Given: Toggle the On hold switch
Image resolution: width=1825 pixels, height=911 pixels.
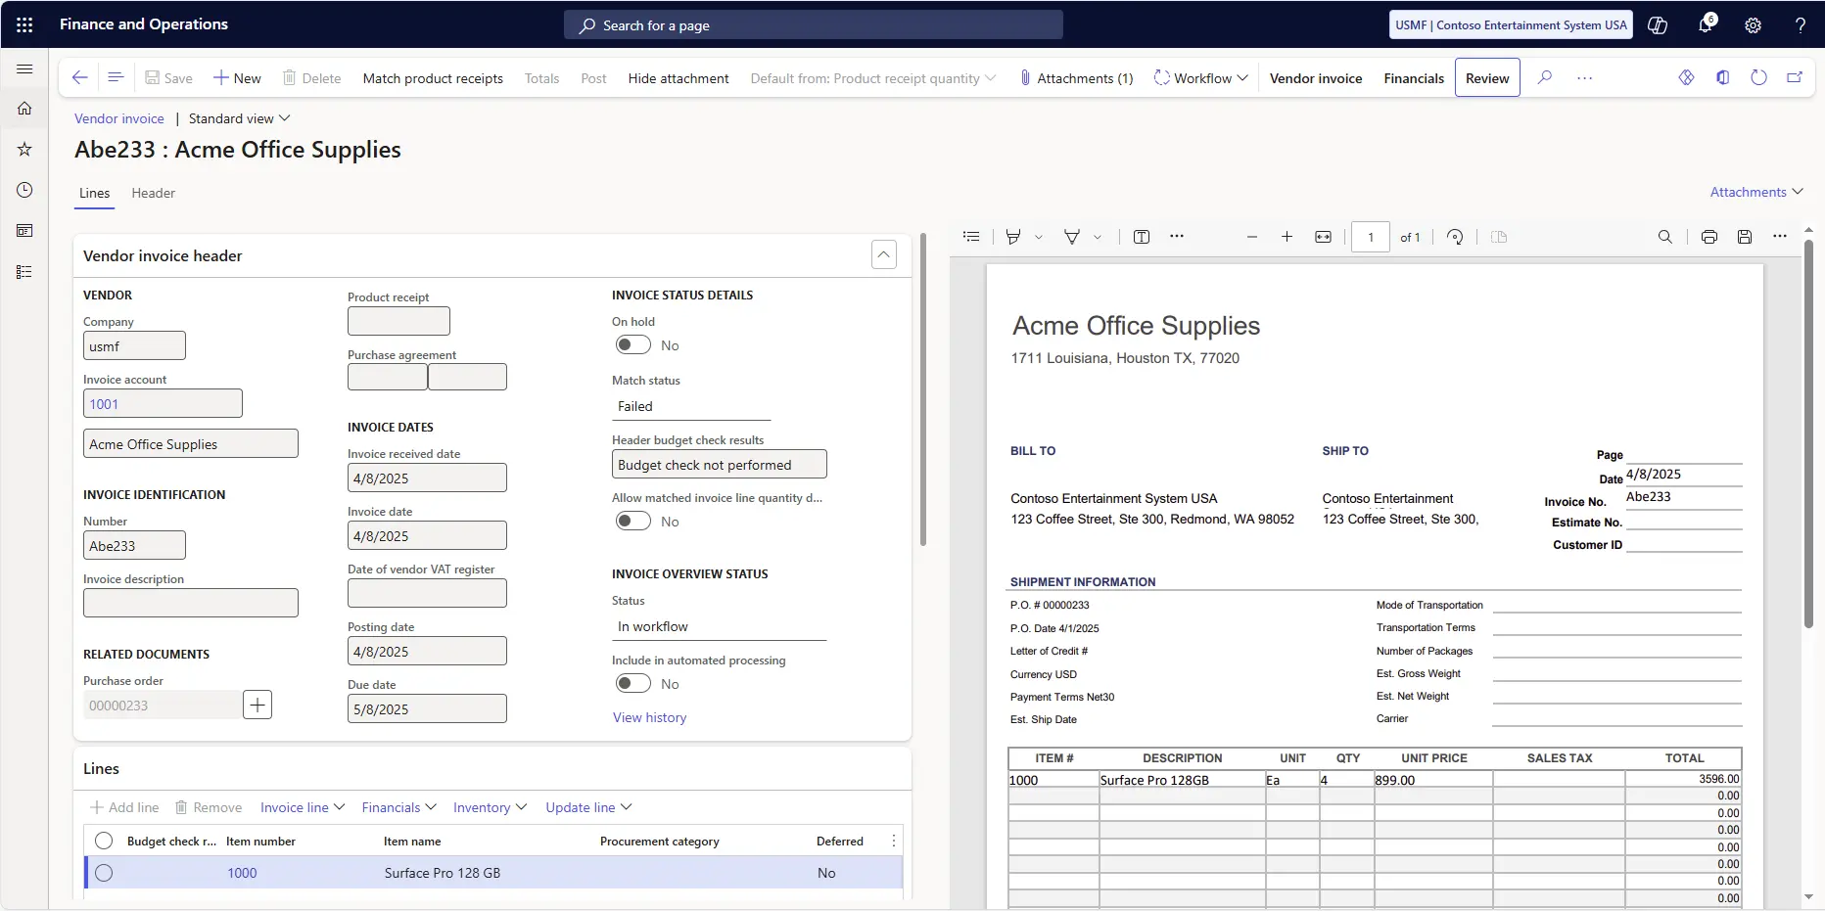Looking at the screenshot, I should click(x=634, y=344).
